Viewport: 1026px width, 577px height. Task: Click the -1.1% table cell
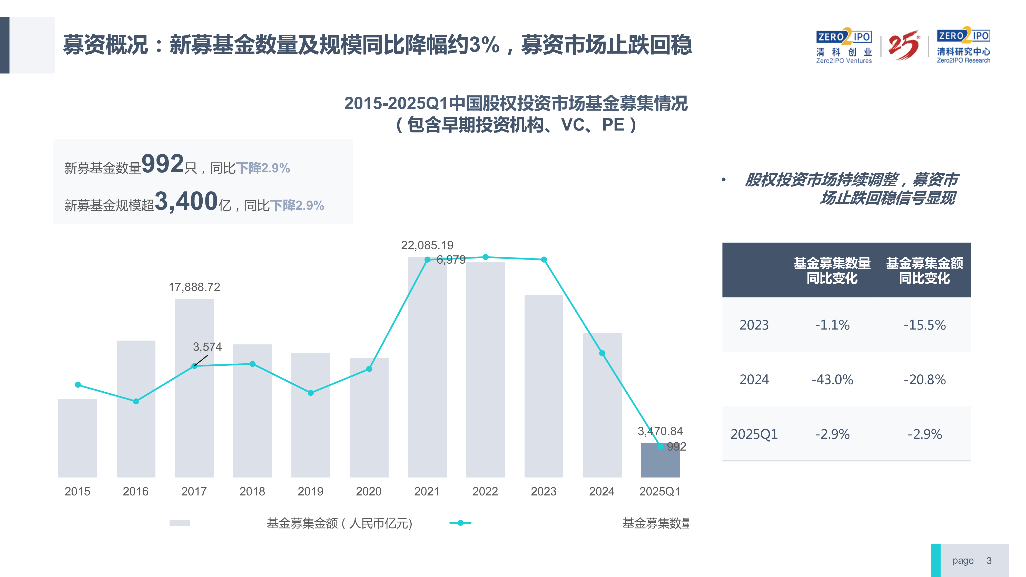(x=832, y=325)
